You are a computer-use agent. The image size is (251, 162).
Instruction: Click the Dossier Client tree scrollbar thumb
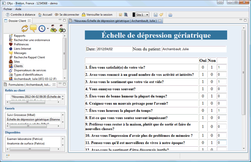(65, 53)
